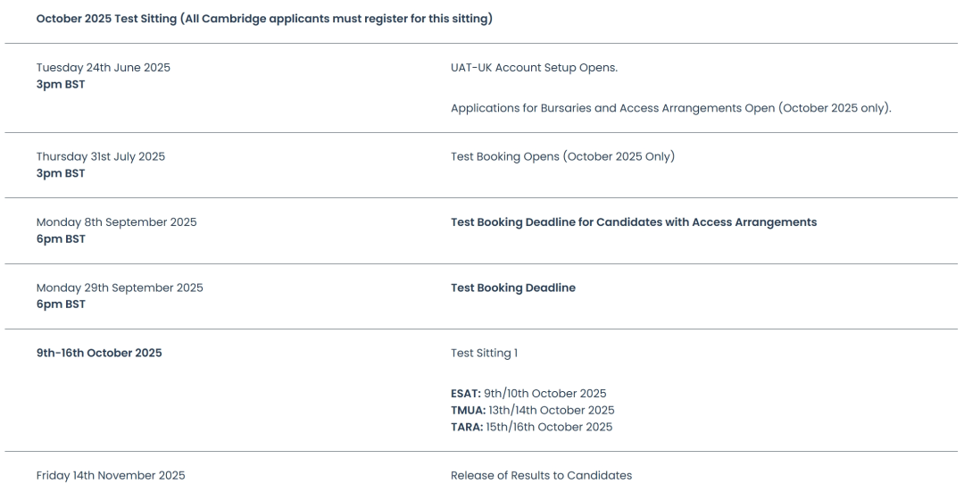Select the bold Test Booking Deadline text
This screenshot has height=492, width=964.
point(513,288)
